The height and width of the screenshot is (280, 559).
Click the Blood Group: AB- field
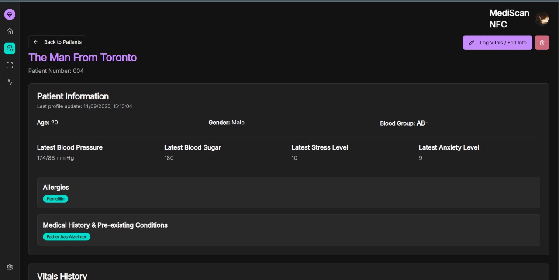pos(404,123)
